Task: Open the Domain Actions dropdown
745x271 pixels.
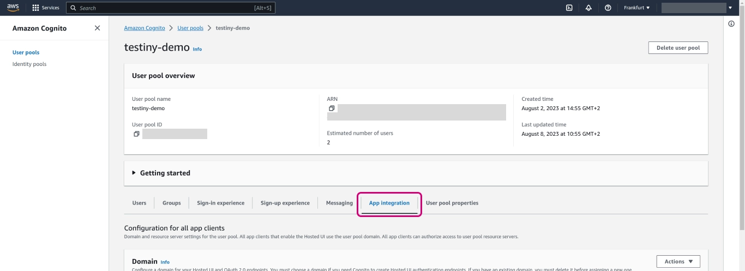Action: [678, 262]
